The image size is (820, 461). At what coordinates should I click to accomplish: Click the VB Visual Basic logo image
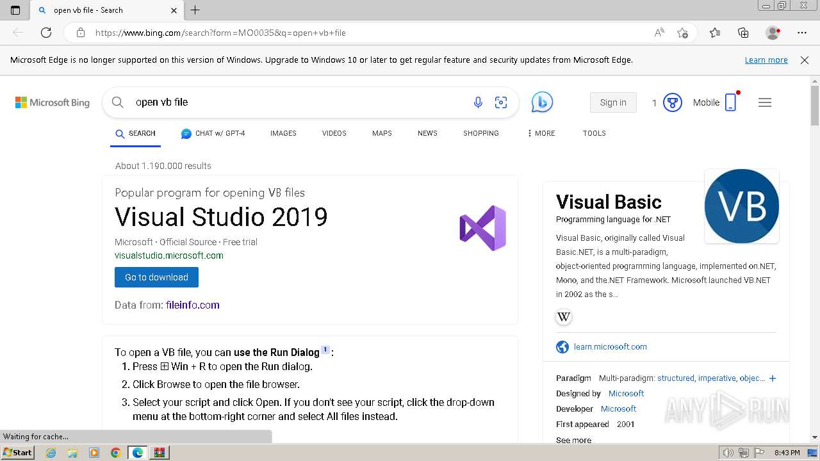click(x=742, y=206)
